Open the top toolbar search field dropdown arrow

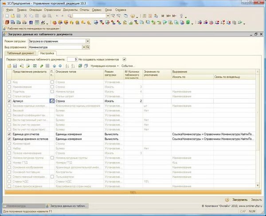(x=108, y=16)
